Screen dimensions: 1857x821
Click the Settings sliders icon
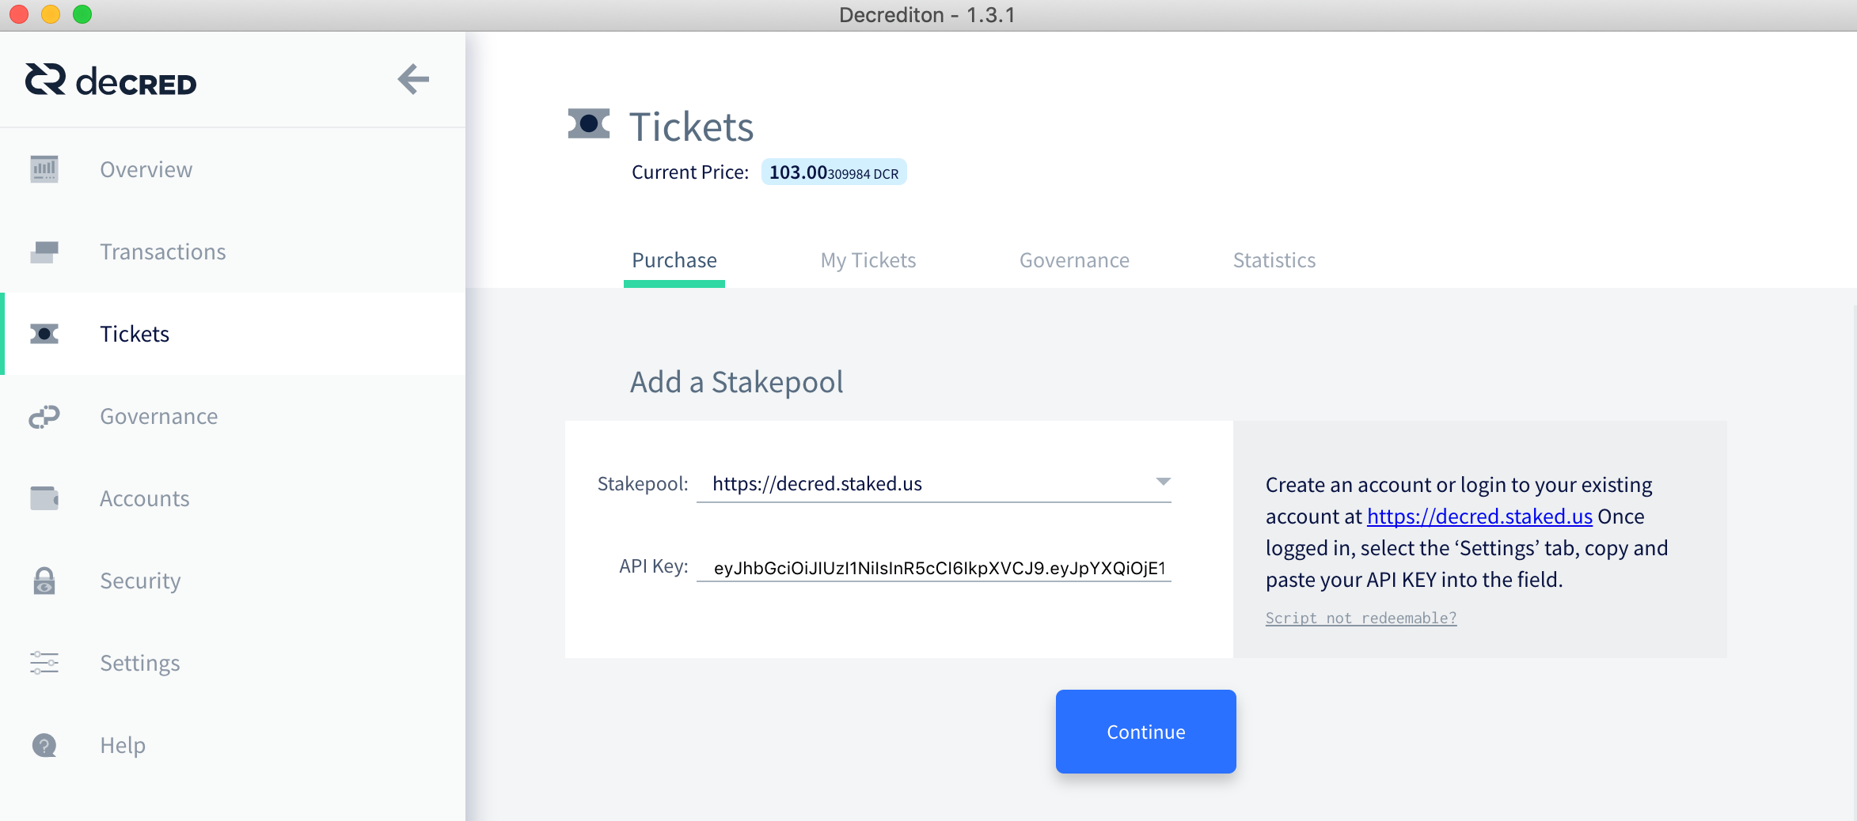coord(44,663)
